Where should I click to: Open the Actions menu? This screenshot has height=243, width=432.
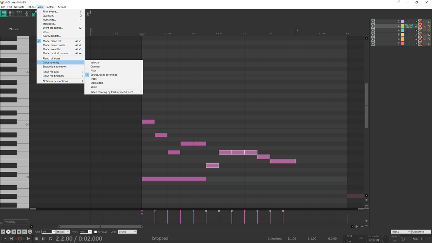click(62, 7)
